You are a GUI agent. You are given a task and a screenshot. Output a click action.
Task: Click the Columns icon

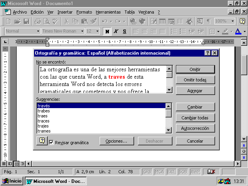180,21
